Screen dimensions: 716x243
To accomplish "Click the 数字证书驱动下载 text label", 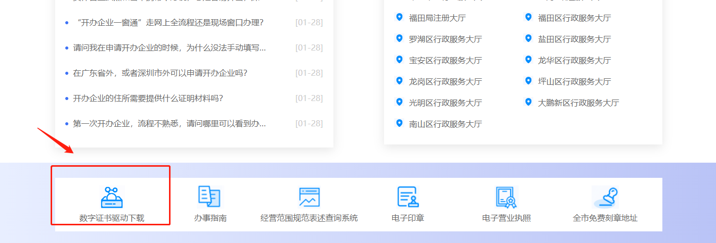I will pyautogui.click(x=112, y=218).
